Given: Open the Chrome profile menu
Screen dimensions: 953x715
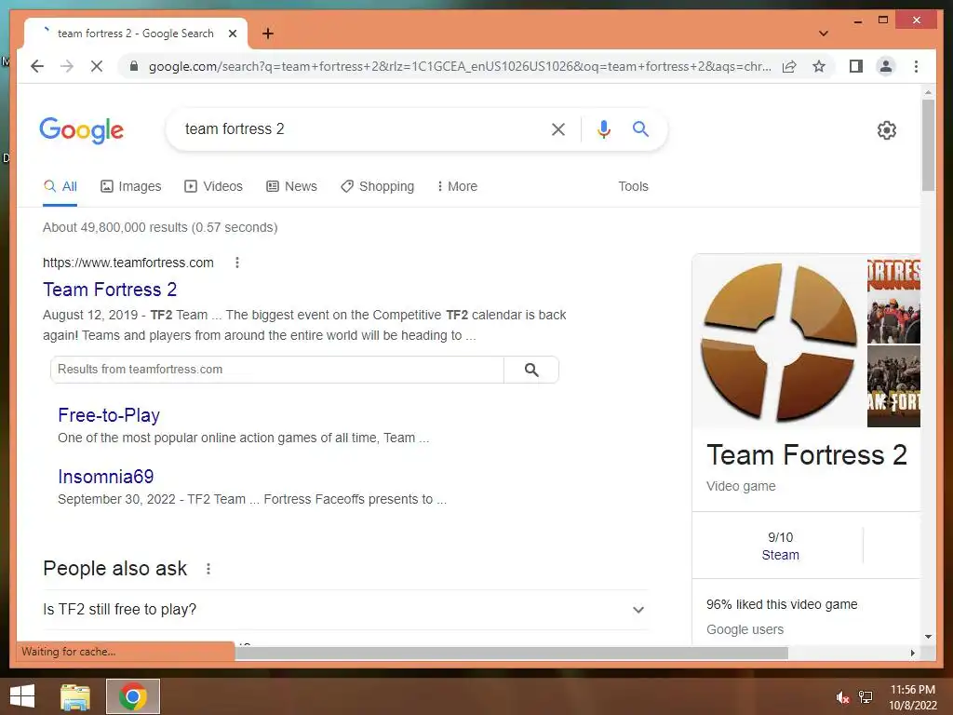Looking at the screenshot, I should pyautogui.click(x=886, y=66).
